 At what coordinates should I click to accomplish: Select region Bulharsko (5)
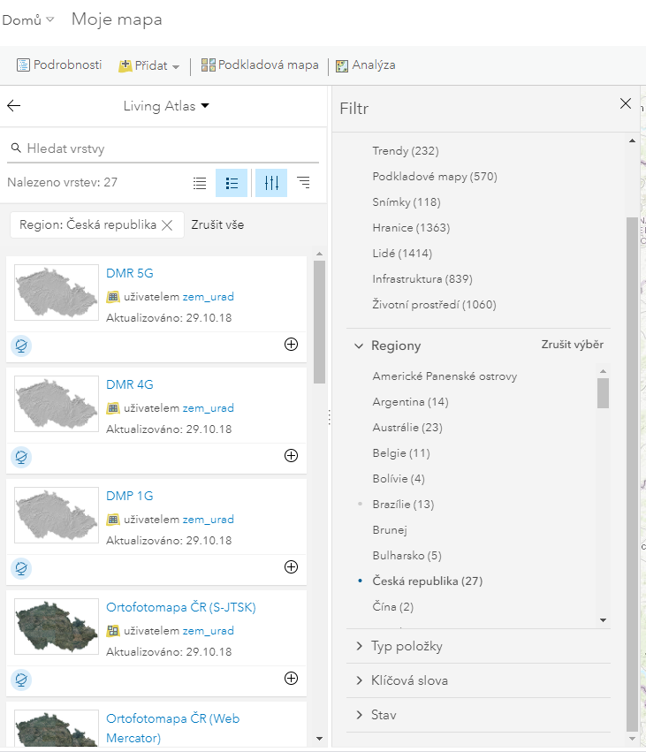coord(407,555)
